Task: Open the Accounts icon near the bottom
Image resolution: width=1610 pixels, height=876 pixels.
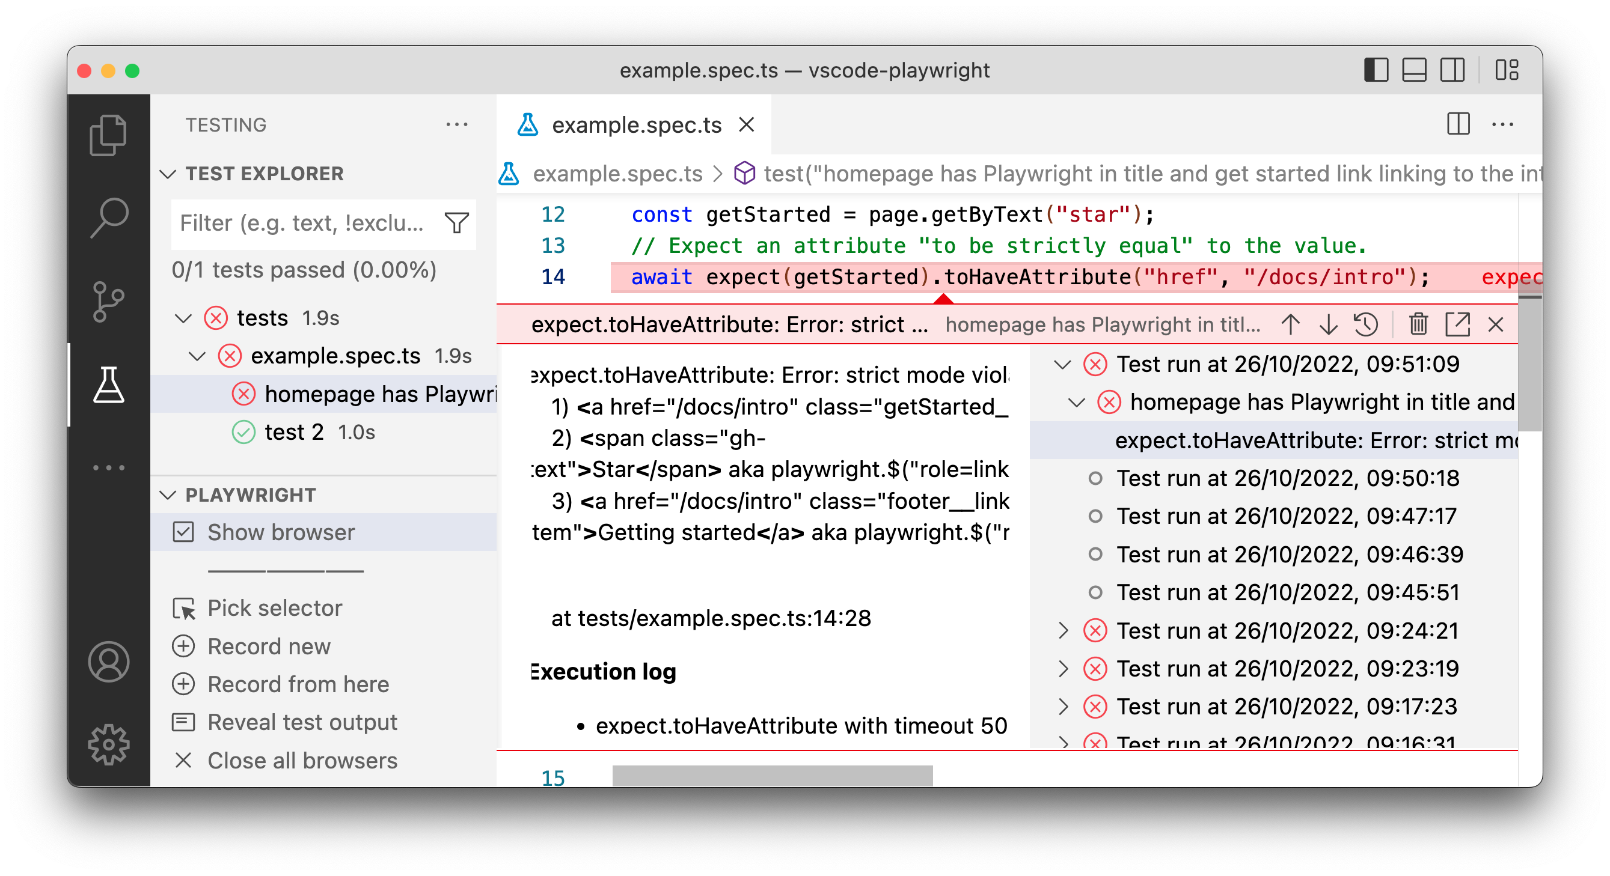Action: pyautogui.click(x=109, y=661)
